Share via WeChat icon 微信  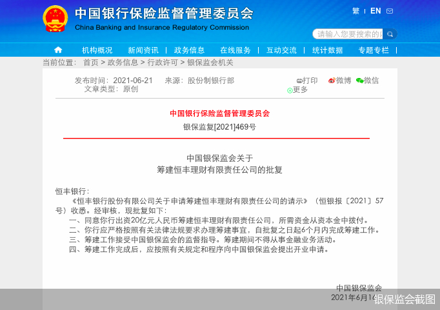(367, 81)
